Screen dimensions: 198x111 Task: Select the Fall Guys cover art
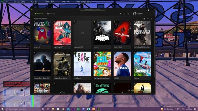pos(102,64)
